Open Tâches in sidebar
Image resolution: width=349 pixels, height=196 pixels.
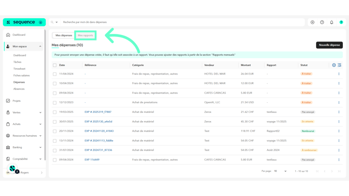[17, 62]
